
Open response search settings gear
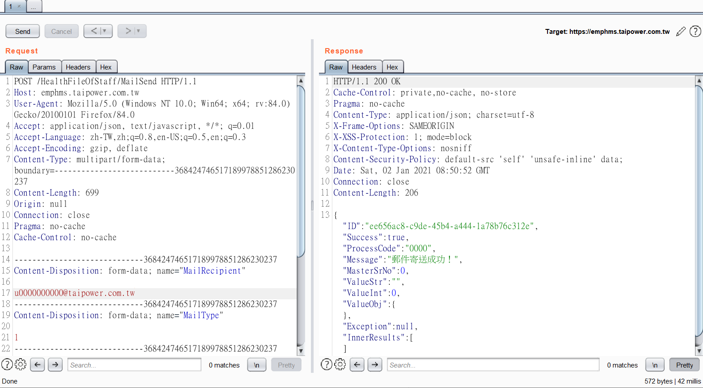340,364
